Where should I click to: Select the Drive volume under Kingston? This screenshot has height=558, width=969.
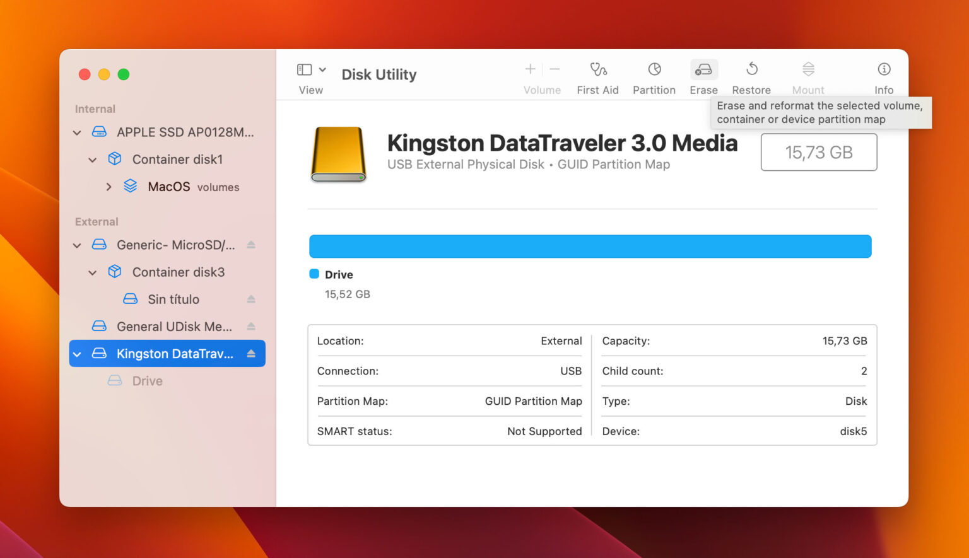(147, 380)
